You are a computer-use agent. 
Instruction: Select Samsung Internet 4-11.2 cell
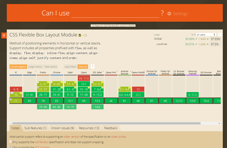click(x=192, y=95)
